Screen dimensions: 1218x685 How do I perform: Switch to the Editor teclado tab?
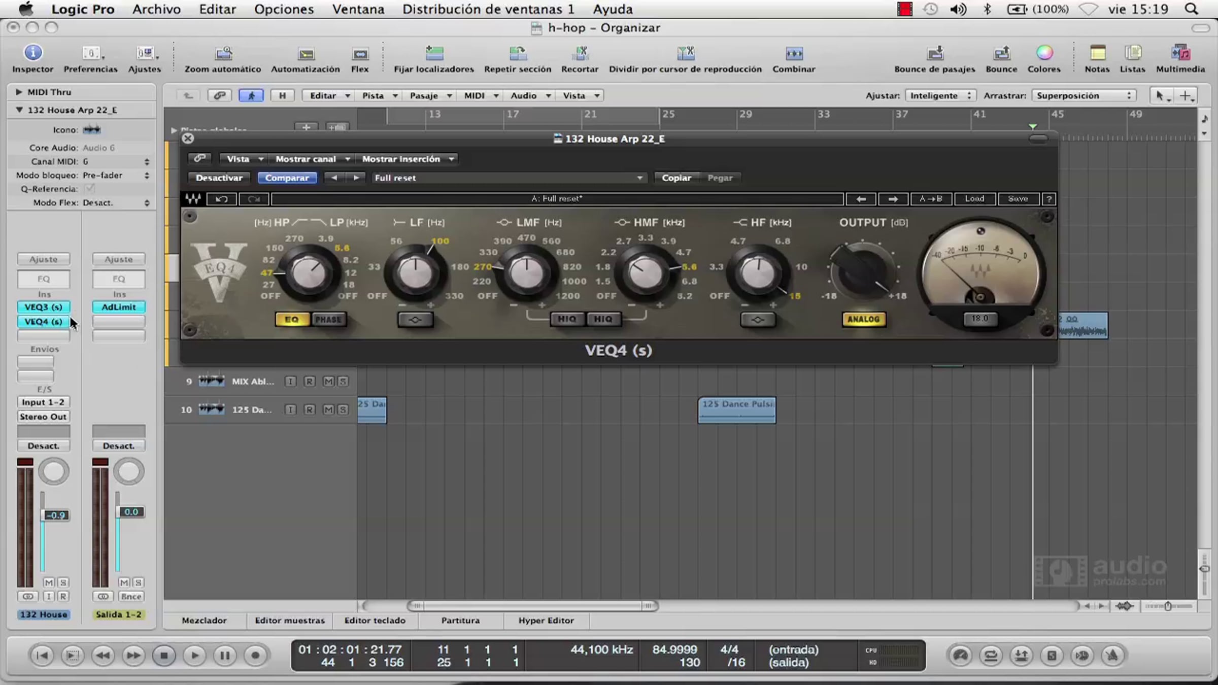coord(375,620)
